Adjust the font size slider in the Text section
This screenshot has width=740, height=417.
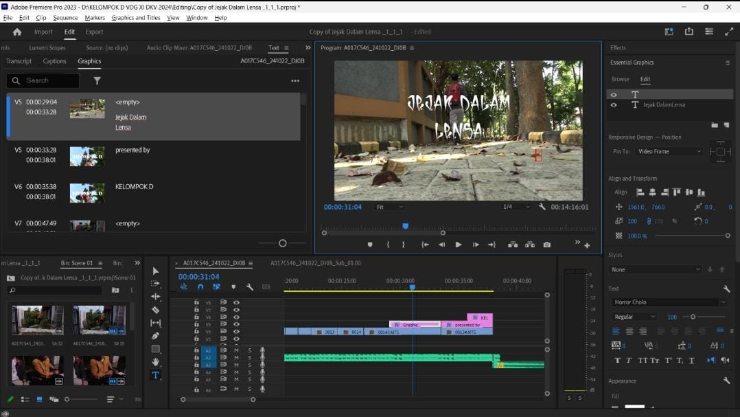(695, 317)
